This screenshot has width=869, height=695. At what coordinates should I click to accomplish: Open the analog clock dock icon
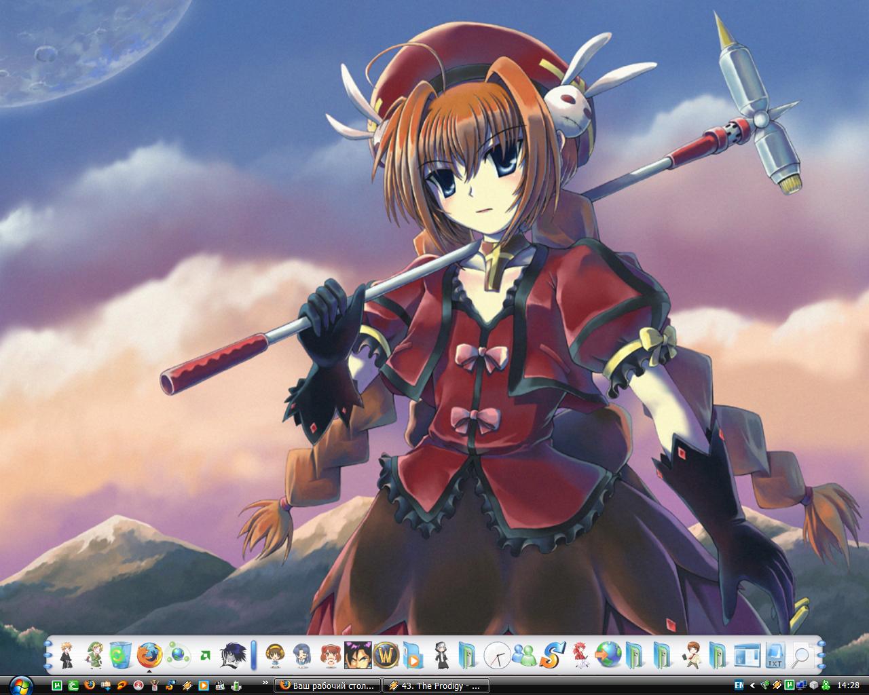(497, 656)
